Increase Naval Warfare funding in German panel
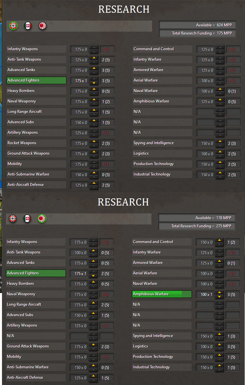Viewport: 245px width, 385px height. pyautogui.click(x=220, y=89)
